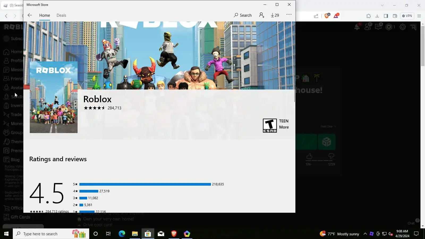Go back in Microsoft Store

click(30, 15)
